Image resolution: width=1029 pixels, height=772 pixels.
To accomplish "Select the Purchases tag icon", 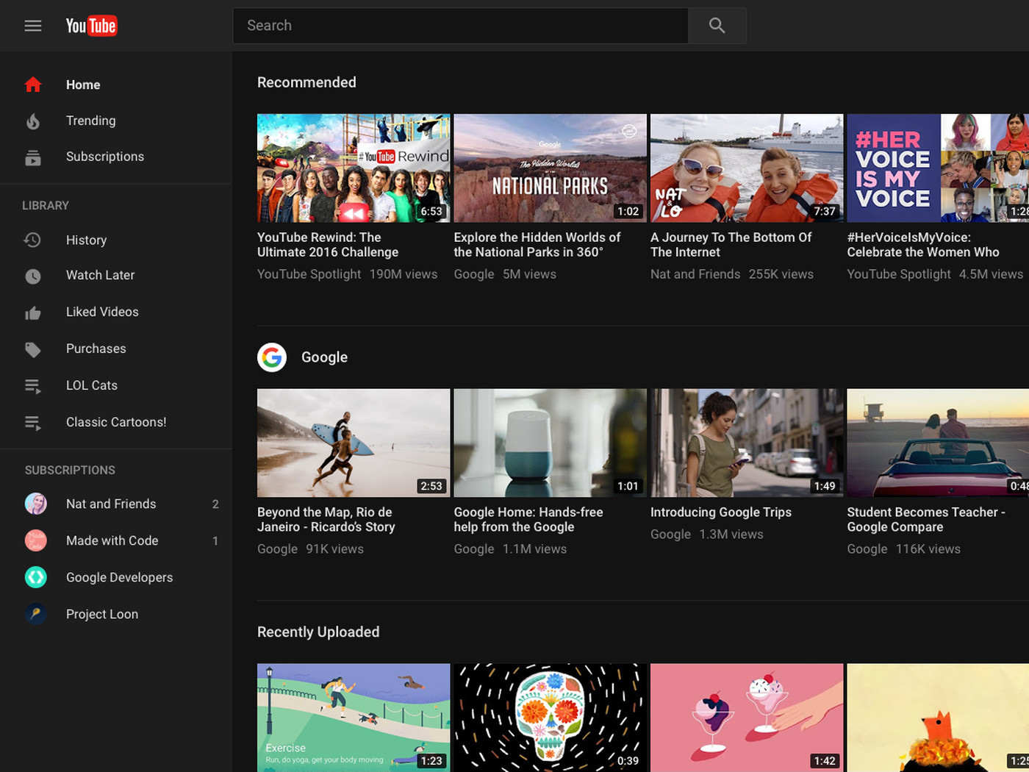I will click(33, 349).
